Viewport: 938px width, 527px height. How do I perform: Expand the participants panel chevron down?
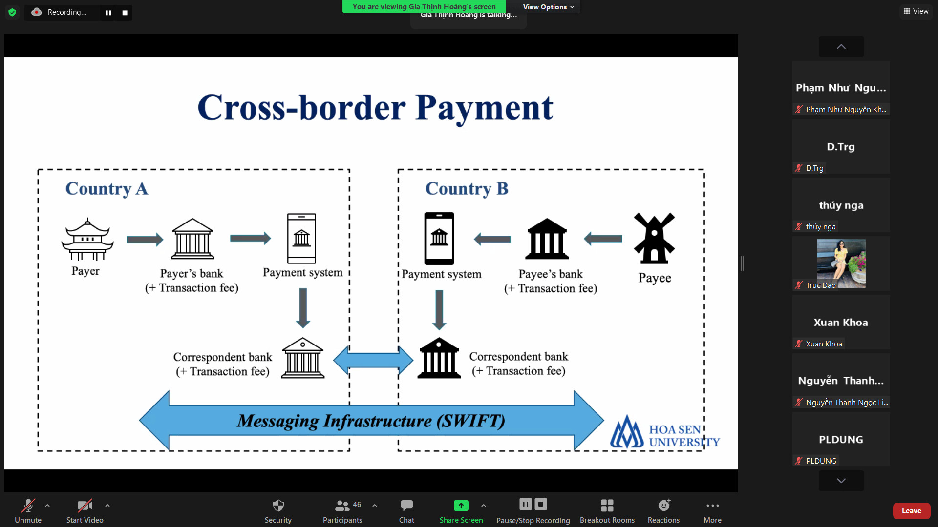841,480
